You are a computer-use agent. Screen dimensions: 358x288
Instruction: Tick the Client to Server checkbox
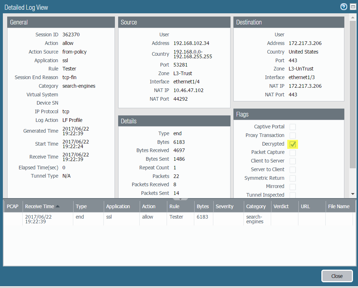click(x=293, y=161)
